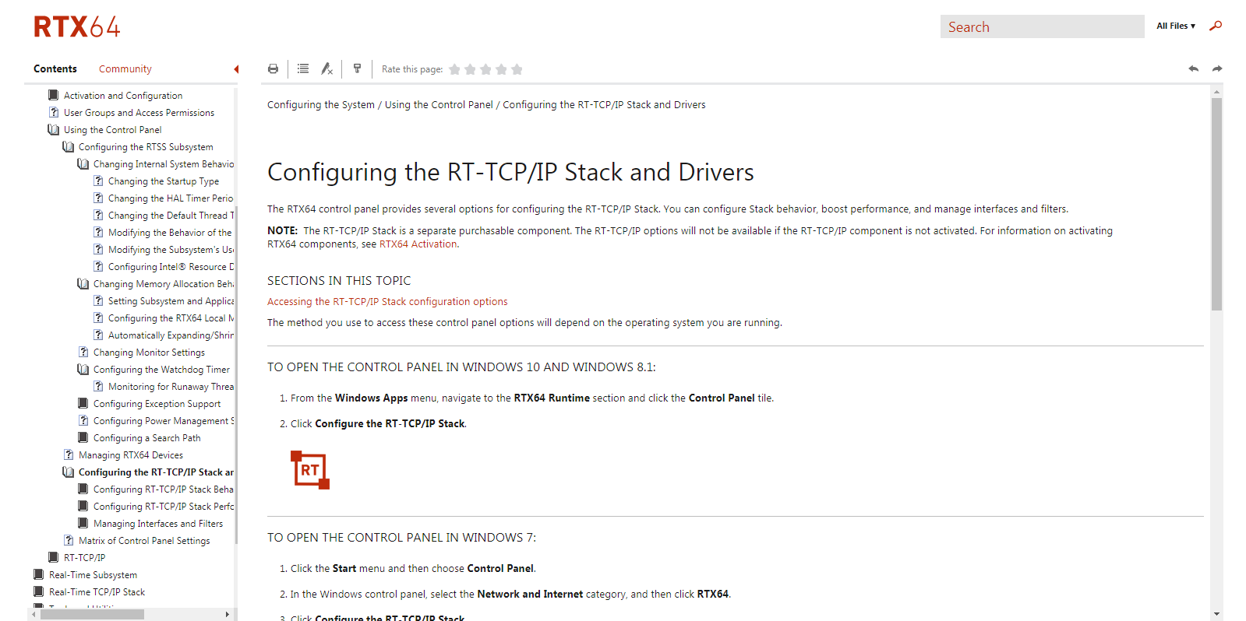1246x621 pixels.
Task: Open Configuring Intel Resource topic
Action: 171,266
